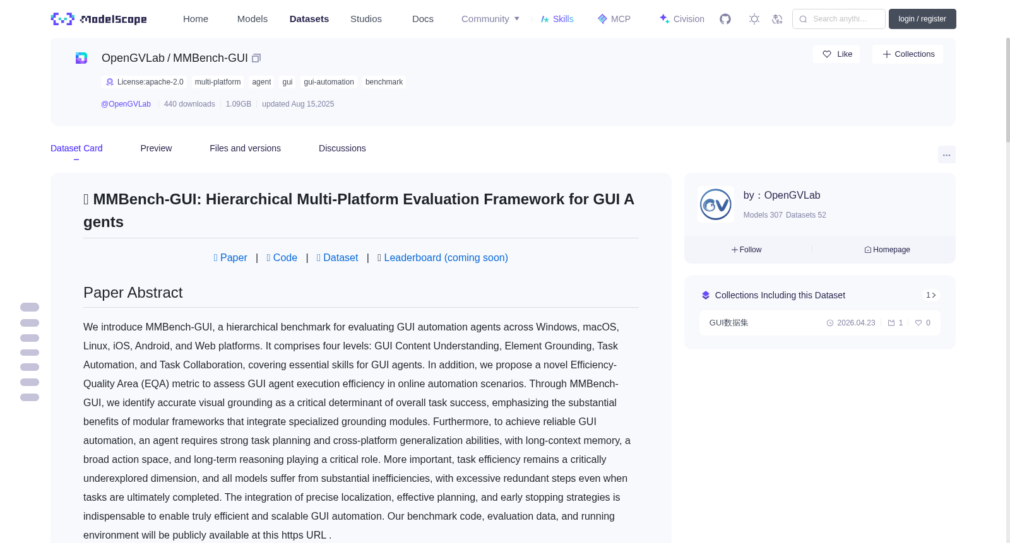Jump using the first outline marker
Image resolution: width=1010 pixels, height=543 pixels.
click(x=30, y=307)
